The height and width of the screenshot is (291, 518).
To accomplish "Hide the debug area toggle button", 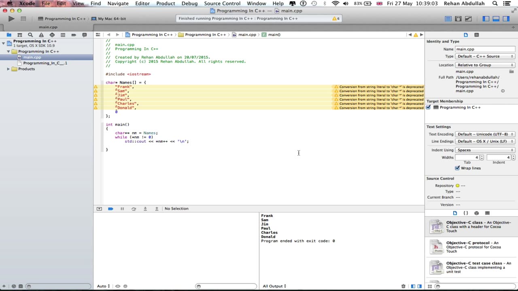I will [99, 209].
